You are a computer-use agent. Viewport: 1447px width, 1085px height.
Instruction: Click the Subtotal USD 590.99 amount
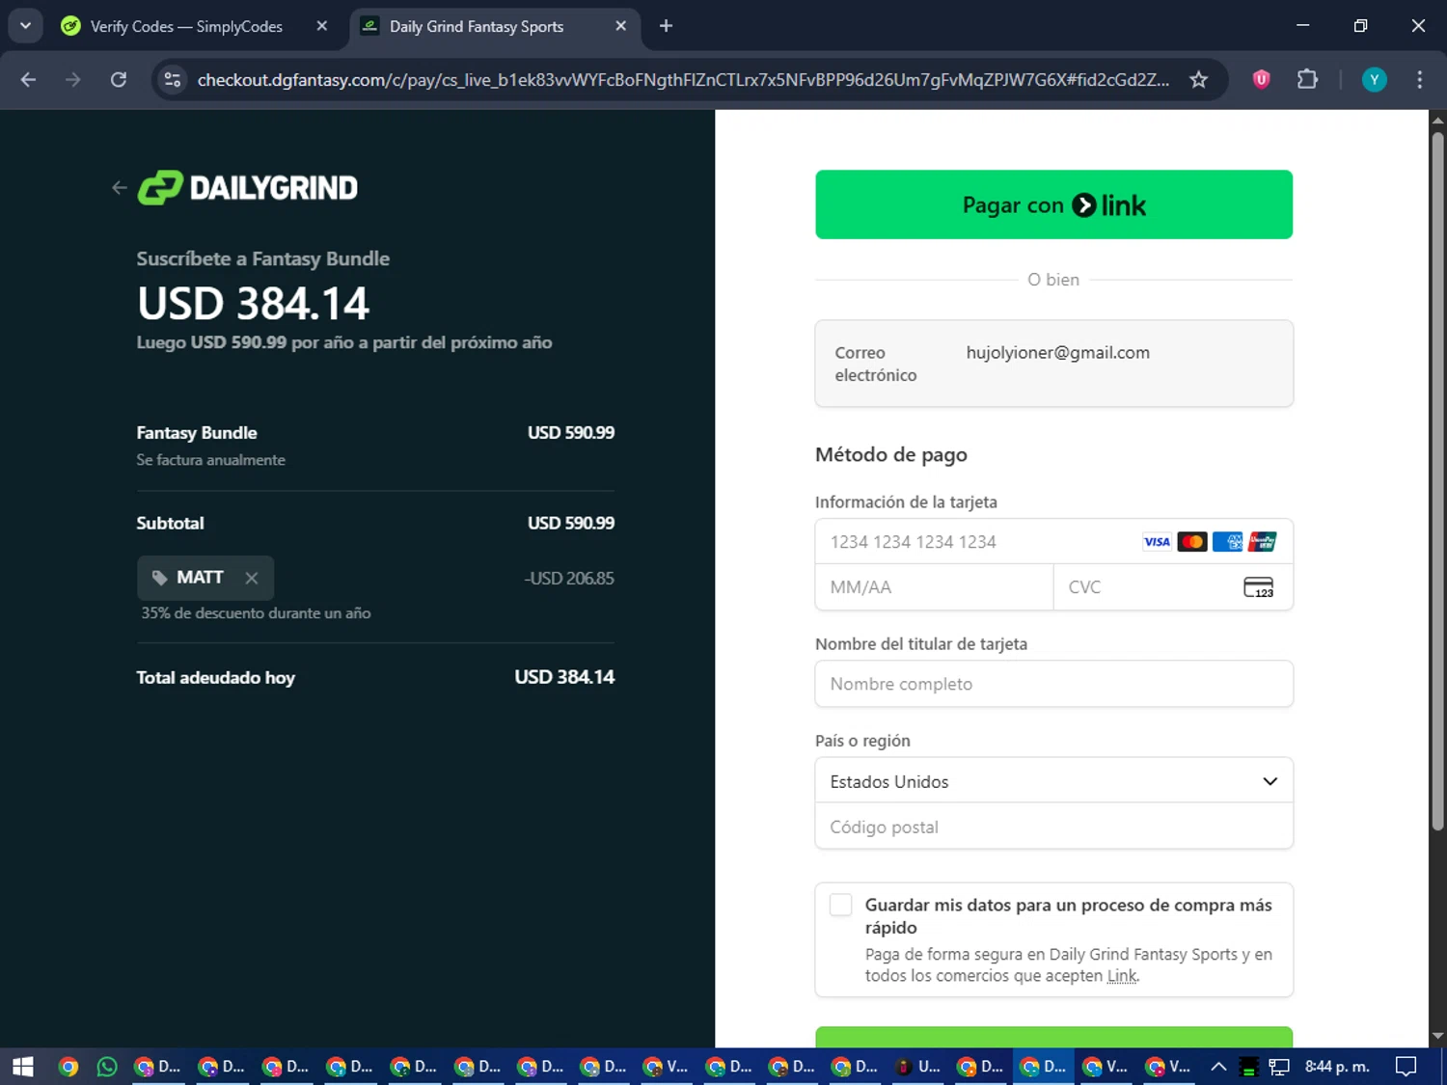tap(571, 523)
